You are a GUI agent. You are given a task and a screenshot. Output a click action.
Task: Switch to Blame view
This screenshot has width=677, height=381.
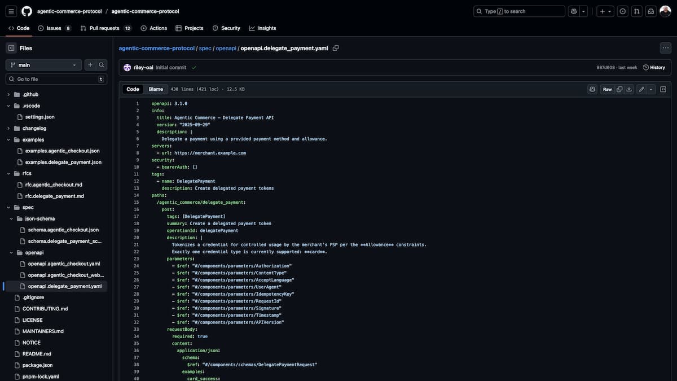[156, 89]
